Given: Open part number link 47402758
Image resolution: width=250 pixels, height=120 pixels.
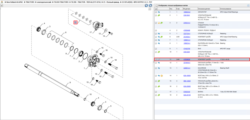Looking at the screenshot, I should pos(187,49).
